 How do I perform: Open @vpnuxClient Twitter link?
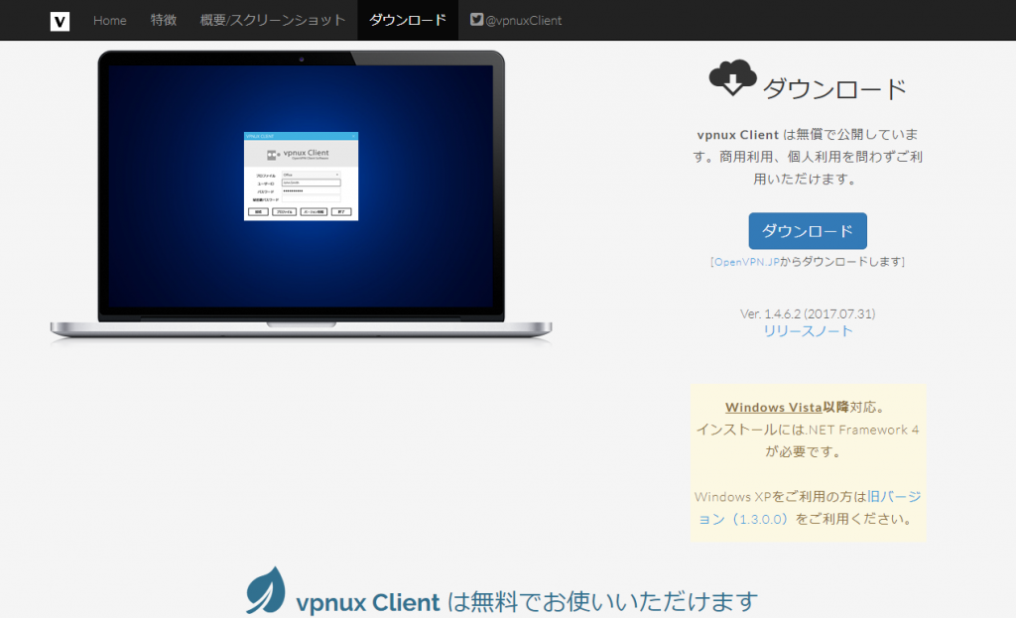[516, 20]
